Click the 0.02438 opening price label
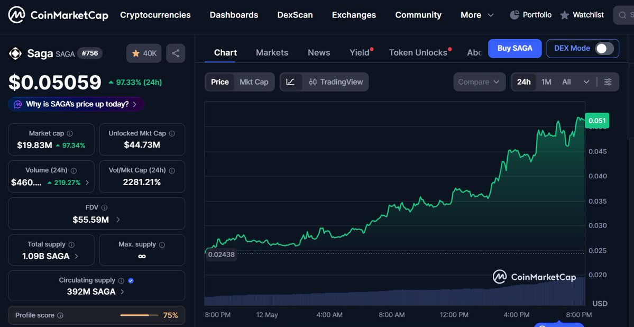The image size is (634, 327). 221,255
